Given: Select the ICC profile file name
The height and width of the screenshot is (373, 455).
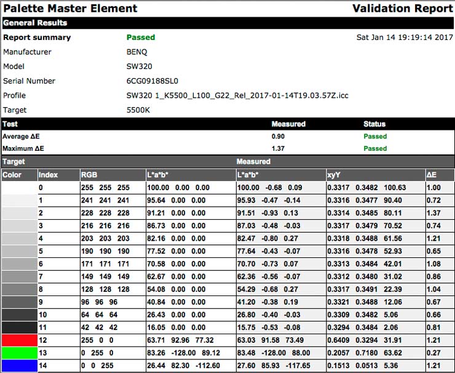Looking at the screenshot, I should click(x=237, y=95).
